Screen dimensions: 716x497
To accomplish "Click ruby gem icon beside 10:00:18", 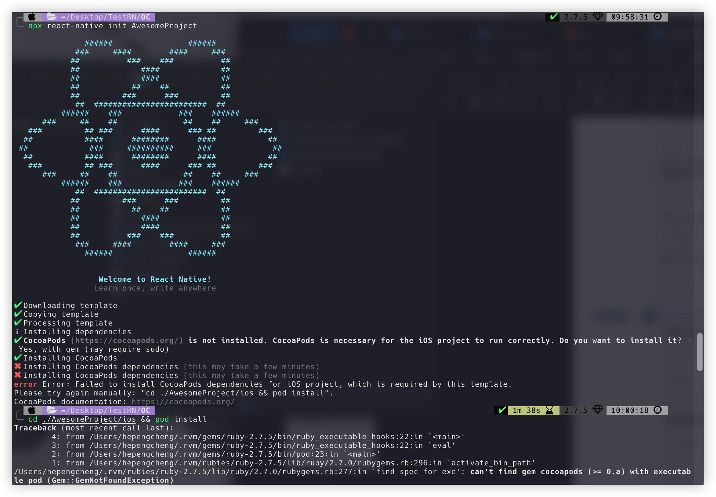I will tap(598, 410).
